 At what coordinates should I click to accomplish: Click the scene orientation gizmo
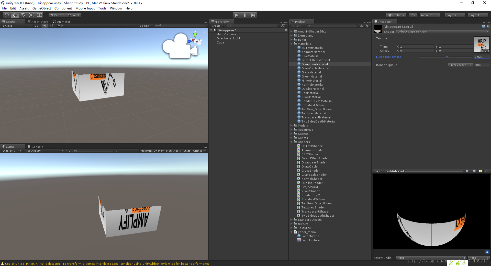pos(196,41)
